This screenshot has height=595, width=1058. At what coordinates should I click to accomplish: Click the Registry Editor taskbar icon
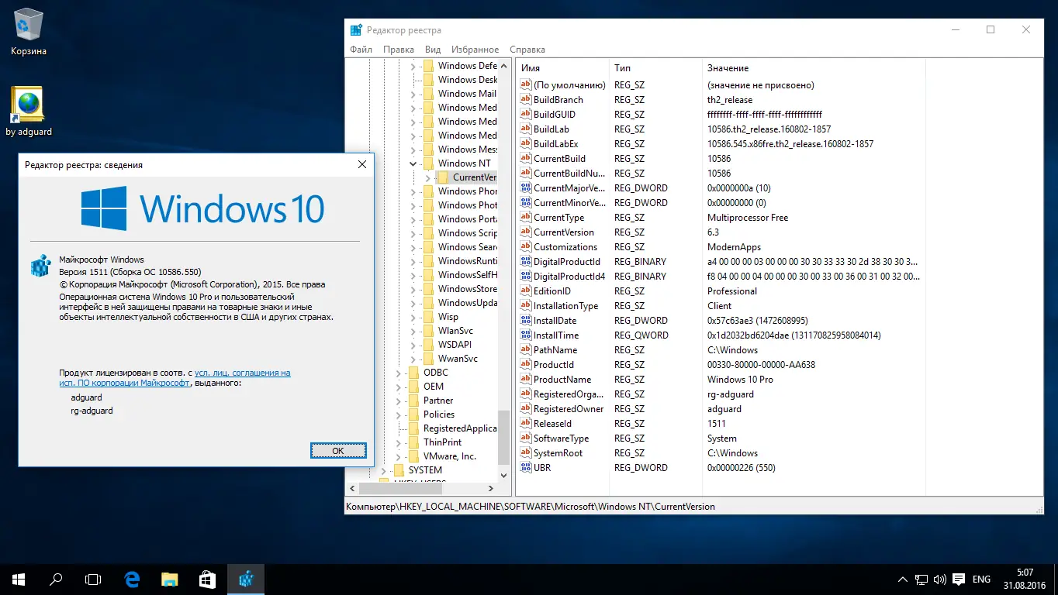[x=246, y=579]
